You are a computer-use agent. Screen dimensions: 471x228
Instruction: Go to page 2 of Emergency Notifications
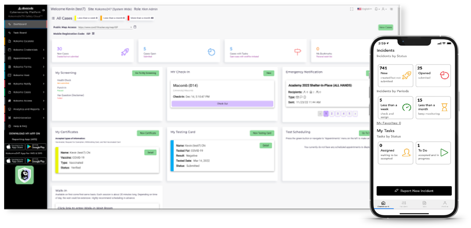pos(332,113)
